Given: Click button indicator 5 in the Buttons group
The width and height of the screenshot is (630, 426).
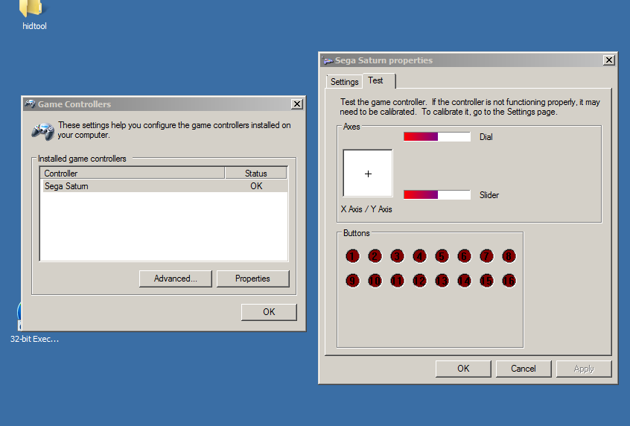Looking at the screenshot, I should pyautogui.click(x=442, y=256).
